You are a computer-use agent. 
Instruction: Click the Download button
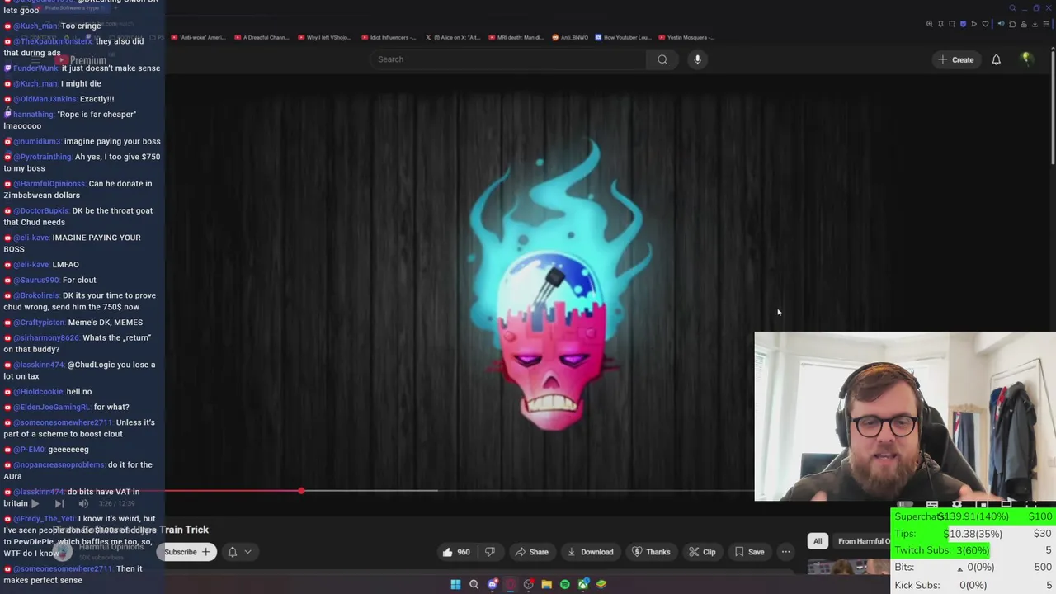[x=590, y=552]
